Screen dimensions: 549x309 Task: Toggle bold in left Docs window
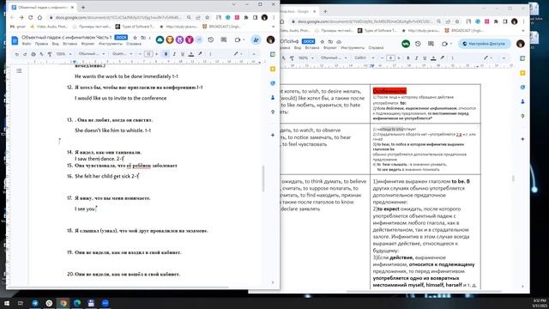pos(166,54)
